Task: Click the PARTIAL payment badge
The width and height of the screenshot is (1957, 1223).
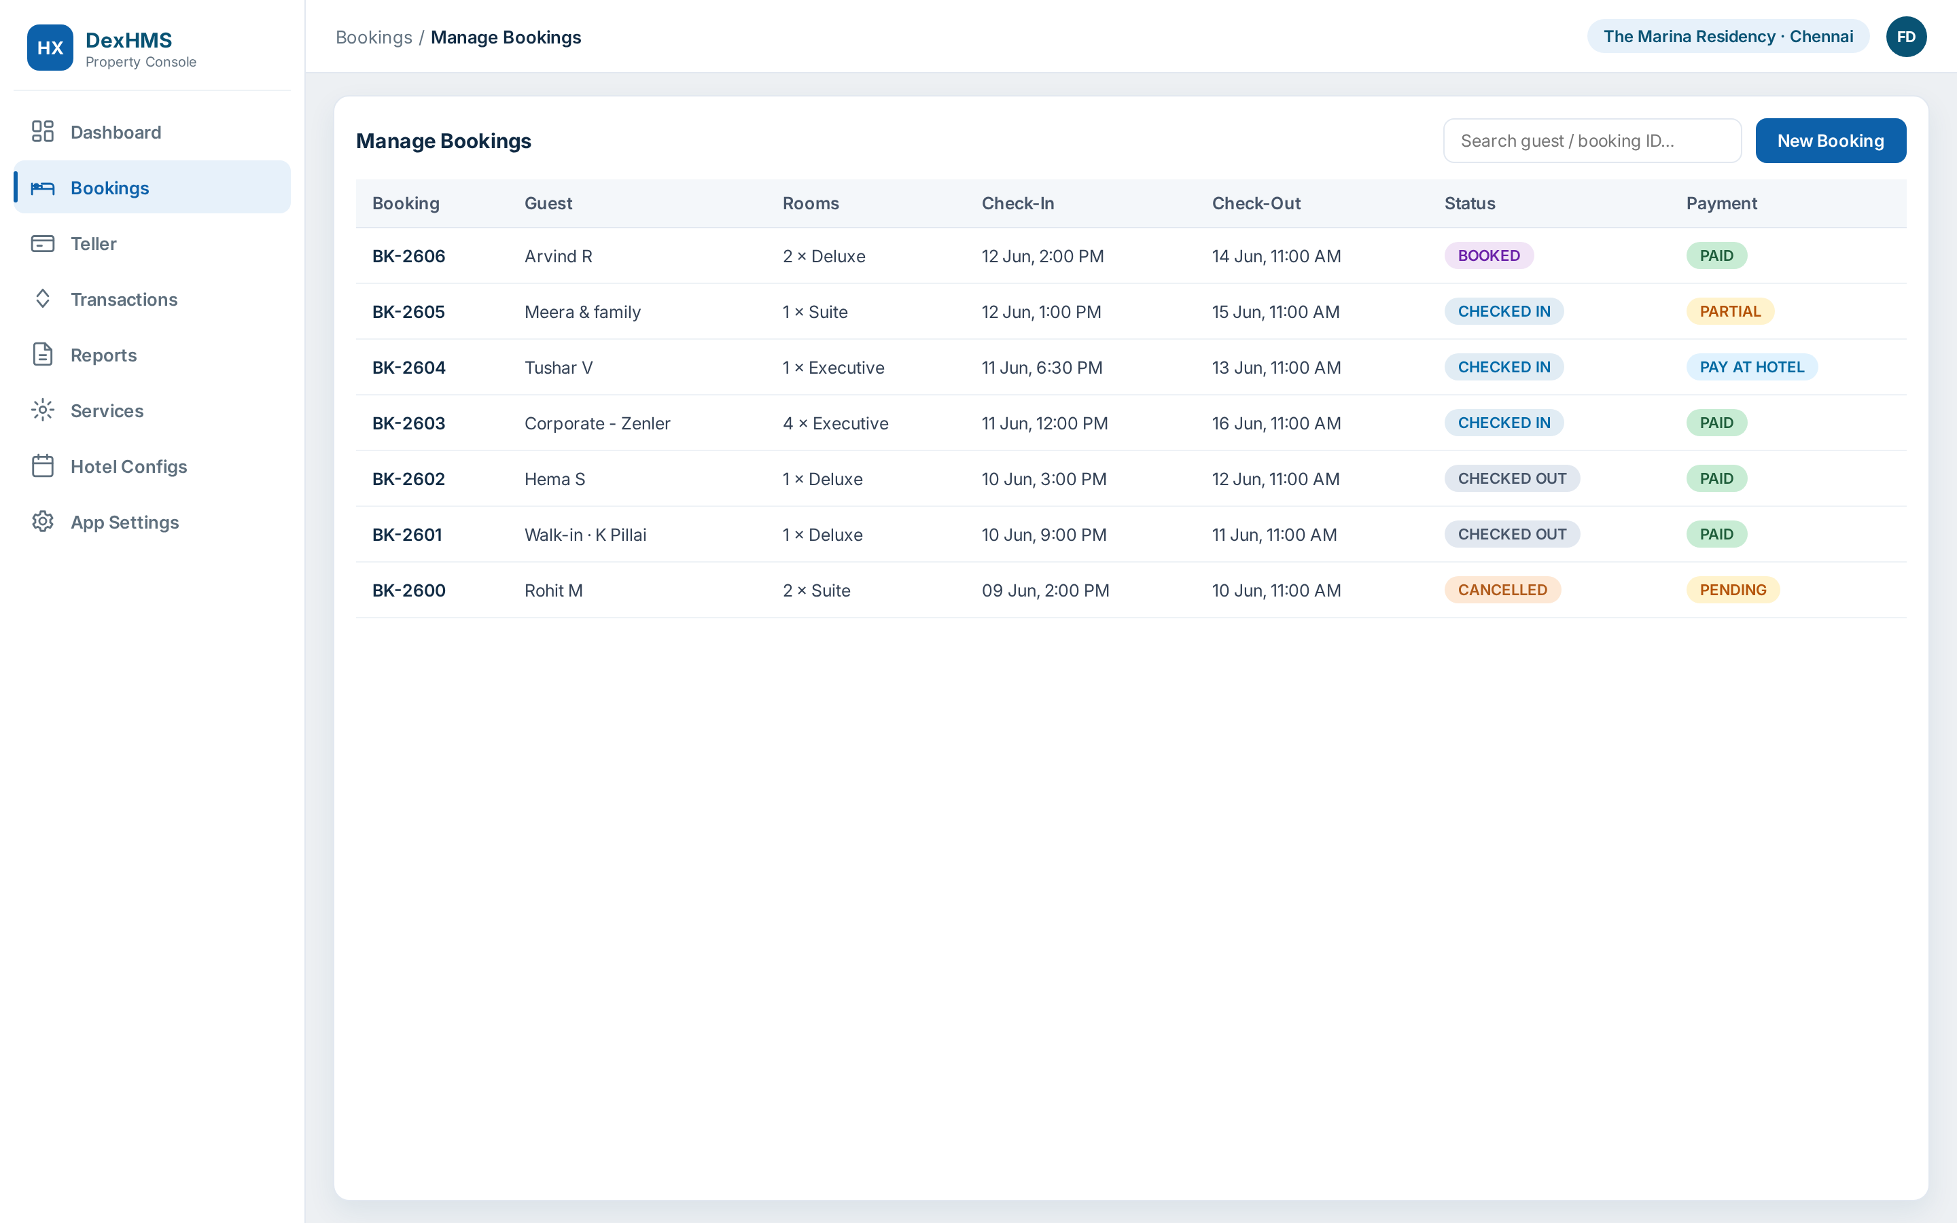Action: click(x=1730, y=311)
